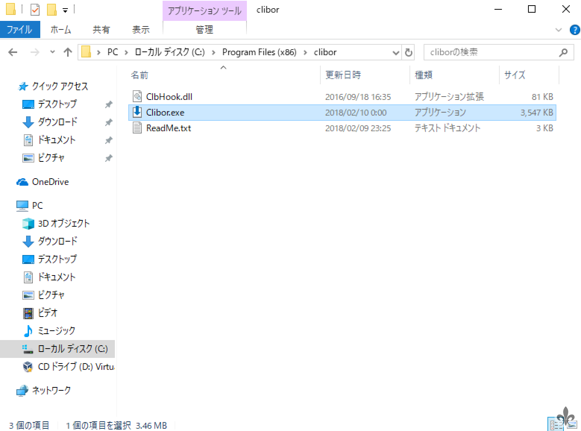Click pin icon next to Desktop in Quick Access
This screenshot has height=431, width=581.
coord(109,104)
